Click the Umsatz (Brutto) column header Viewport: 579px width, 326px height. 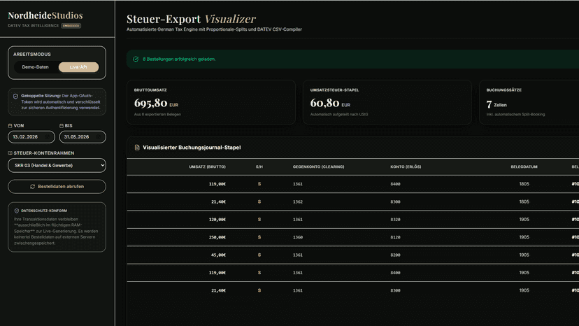(x=207, y=166)
